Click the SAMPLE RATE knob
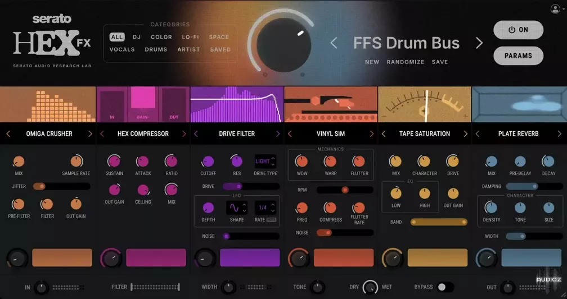 point(76,161)
